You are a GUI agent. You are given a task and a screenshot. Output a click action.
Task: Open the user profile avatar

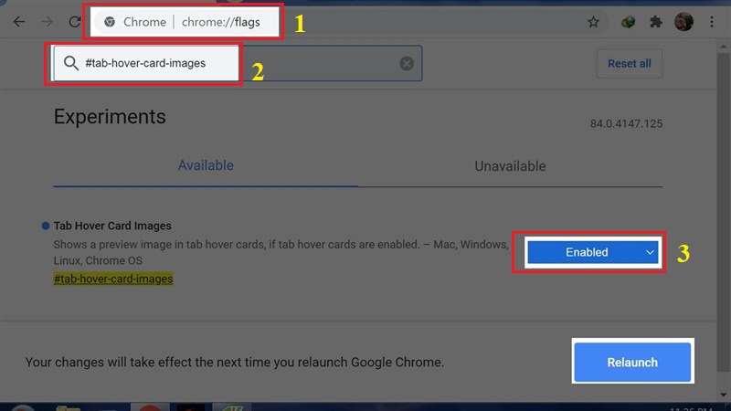point(683,21)
